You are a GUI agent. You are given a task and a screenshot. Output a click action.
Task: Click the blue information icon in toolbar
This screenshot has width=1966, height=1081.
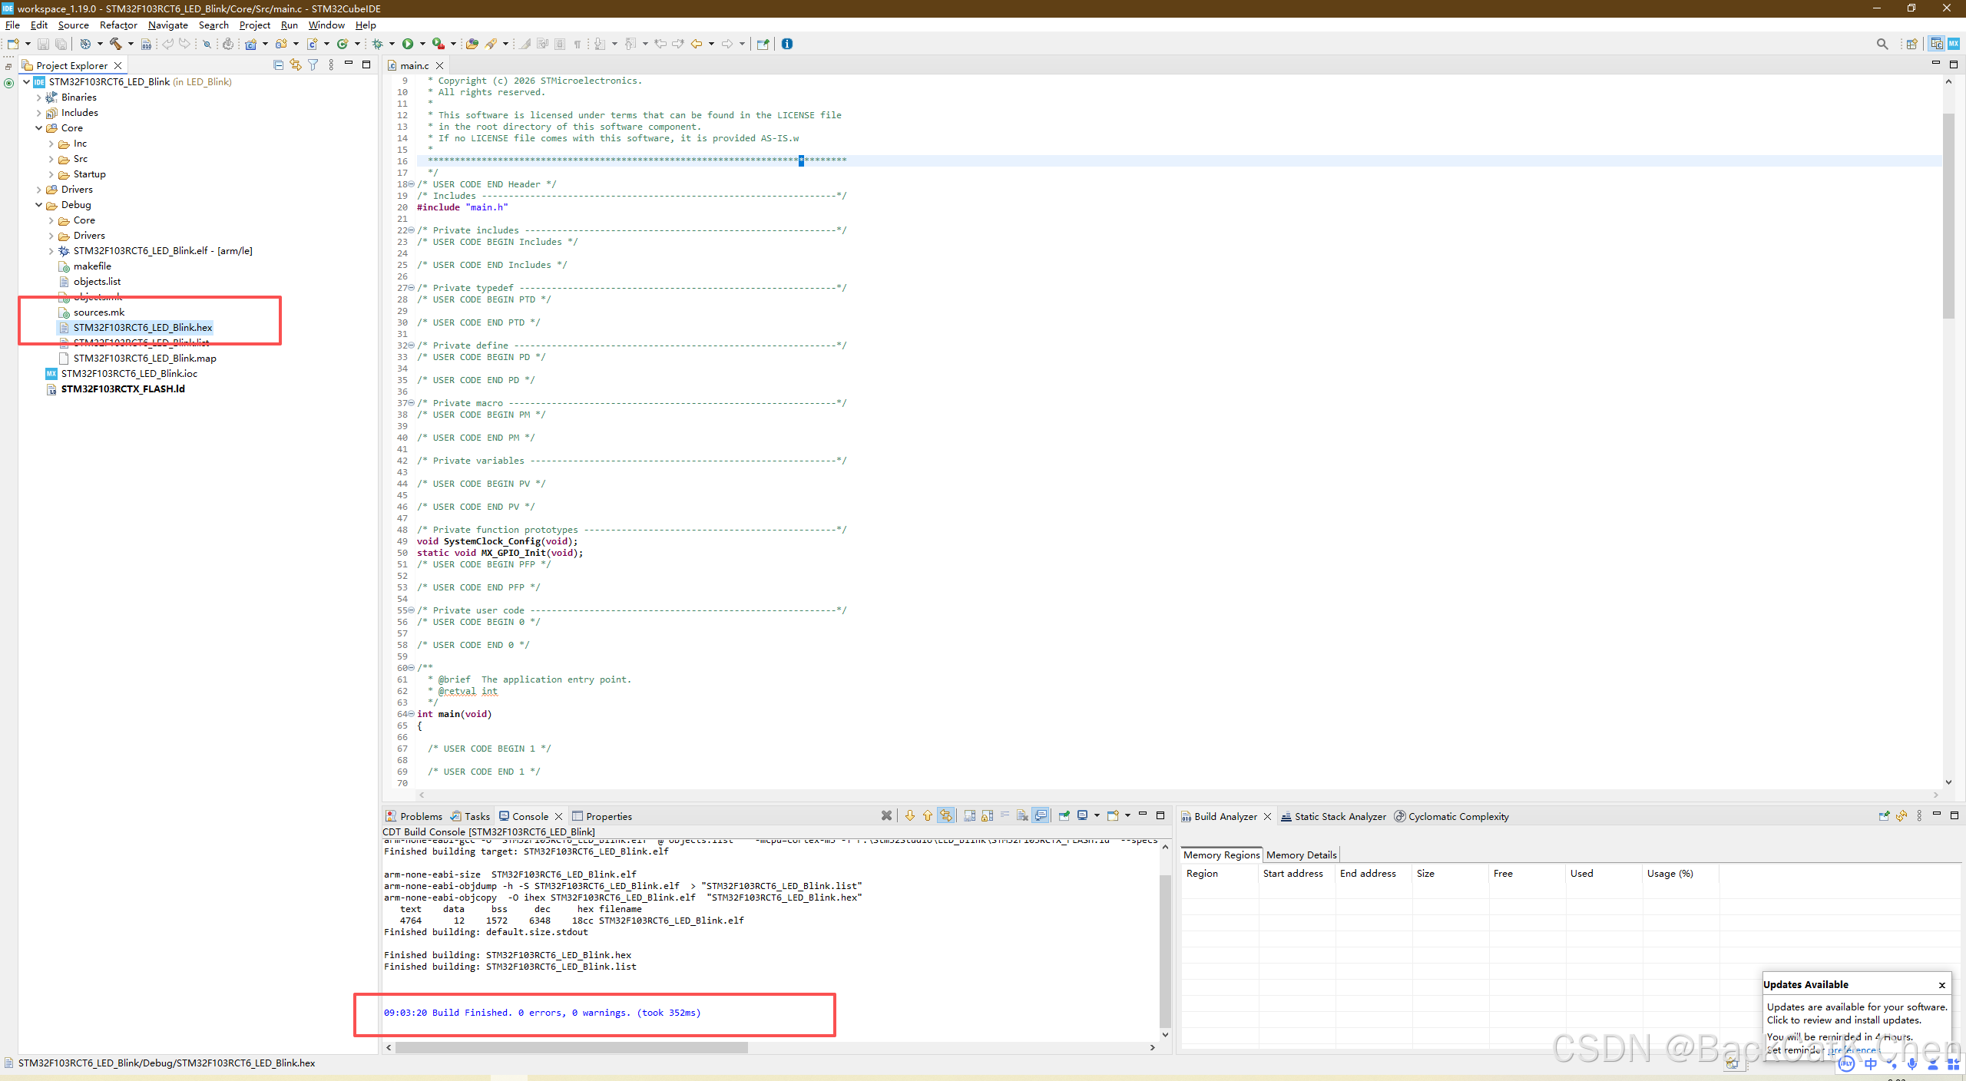pos(787,44)
